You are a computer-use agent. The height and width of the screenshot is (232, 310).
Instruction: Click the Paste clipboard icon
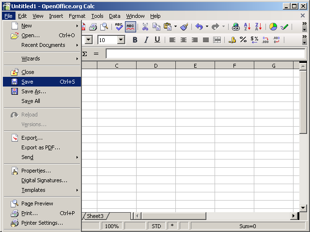[168, 27]
